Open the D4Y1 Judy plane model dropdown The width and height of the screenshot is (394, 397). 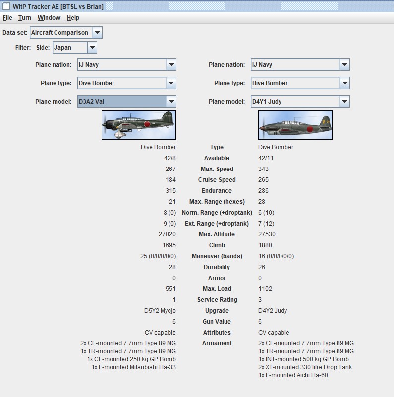pos(345,101)
